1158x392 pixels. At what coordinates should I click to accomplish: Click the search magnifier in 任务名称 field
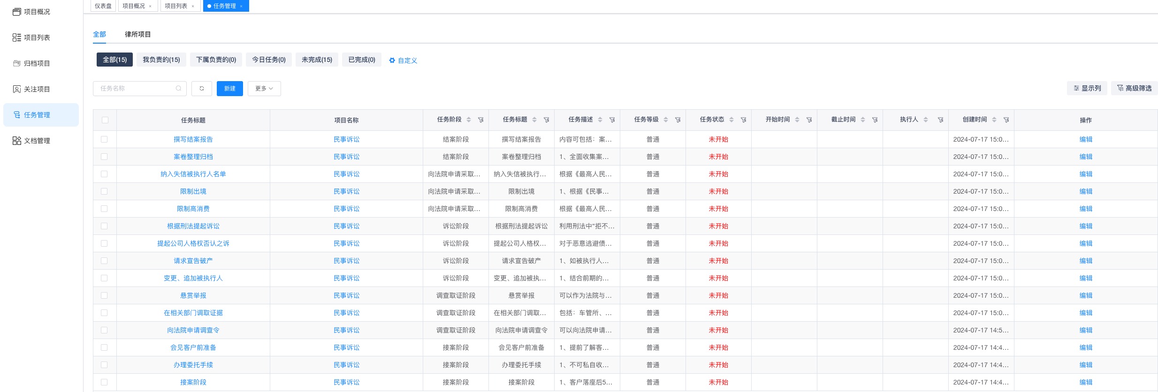(x=178, y=89)
